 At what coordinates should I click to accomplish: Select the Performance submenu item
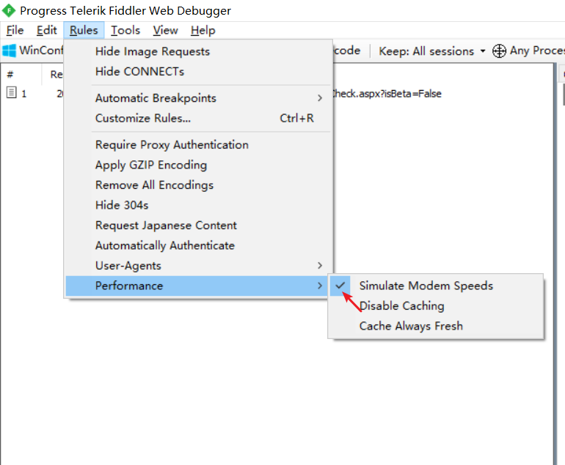[198, 286]
